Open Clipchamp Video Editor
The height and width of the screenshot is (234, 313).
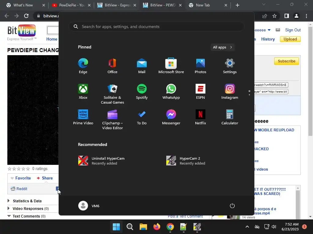[112, 119]
